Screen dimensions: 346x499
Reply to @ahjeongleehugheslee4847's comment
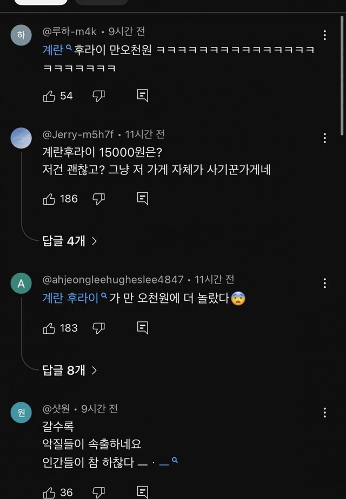pyautogui.click(x=143, y=328)
